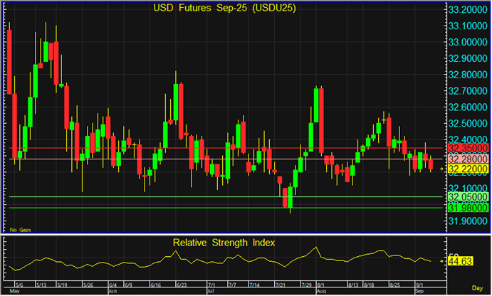Image resolution: width=492 pixels, height=296 pixels.
Task: Click the 31.90000 value on price axis
Action: [x=467, y=221]
